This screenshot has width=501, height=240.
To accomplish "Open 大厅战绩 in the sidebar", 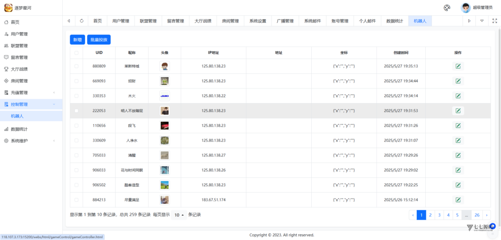I will pos(31,69).
